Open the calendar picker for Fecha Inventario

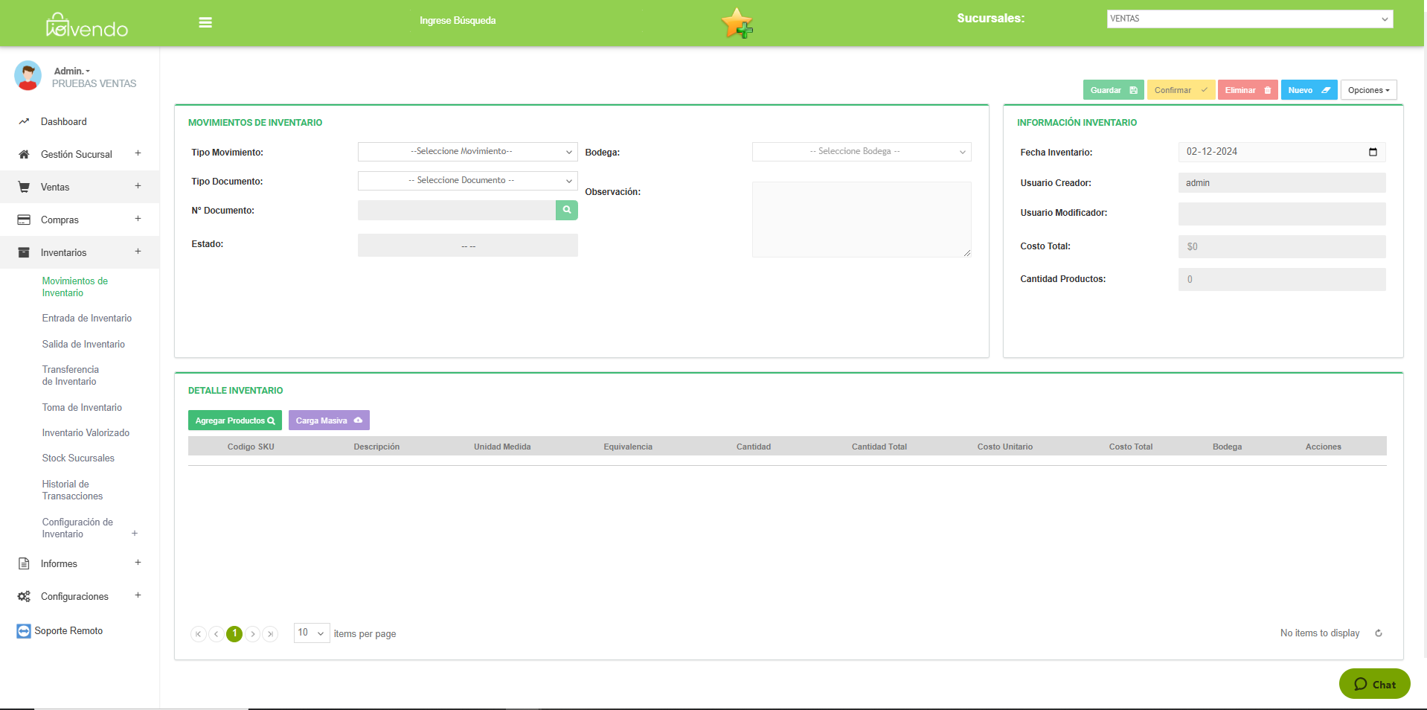[x=1373, y=152]
